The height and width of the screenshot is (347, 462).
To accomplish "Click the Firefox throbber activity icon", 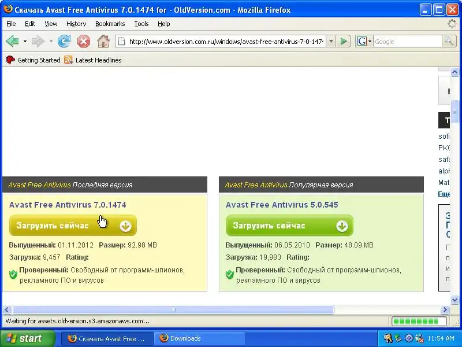I will tap(452, 24).
